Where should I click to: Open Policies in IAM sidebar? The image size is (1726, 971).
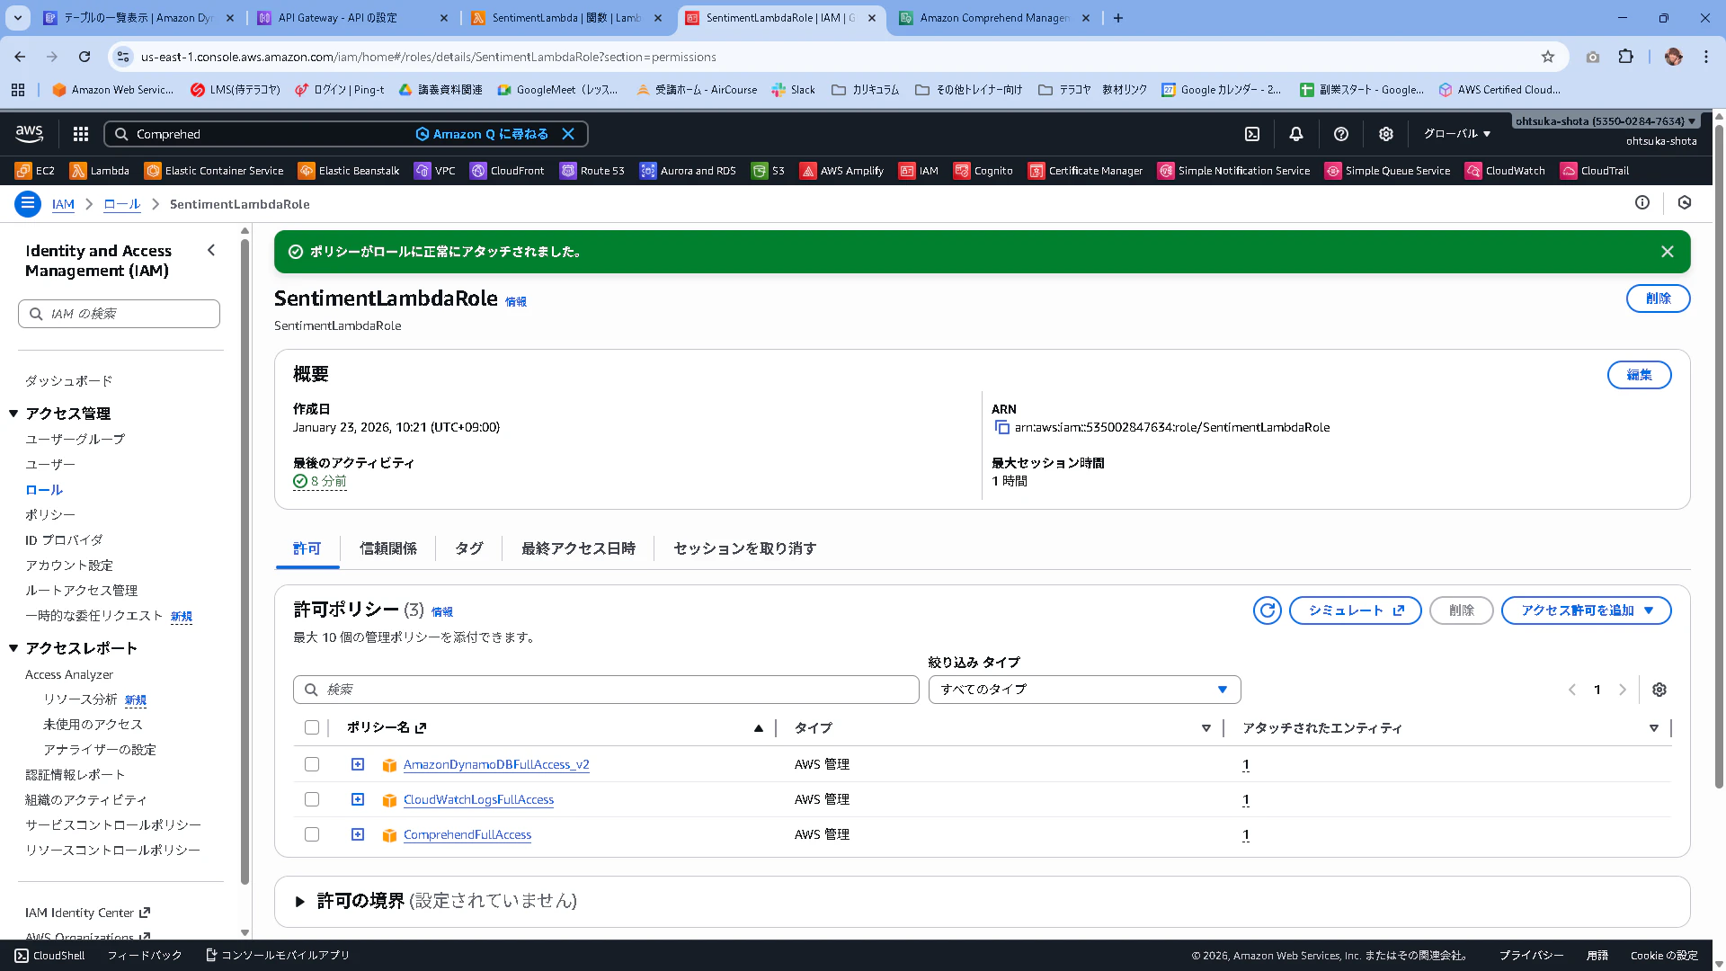click(50, 515)
